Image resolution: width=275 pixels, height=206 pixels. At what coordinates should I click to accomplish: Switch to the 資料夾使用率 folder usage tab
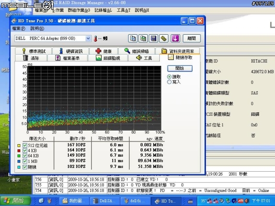(177, 51)
